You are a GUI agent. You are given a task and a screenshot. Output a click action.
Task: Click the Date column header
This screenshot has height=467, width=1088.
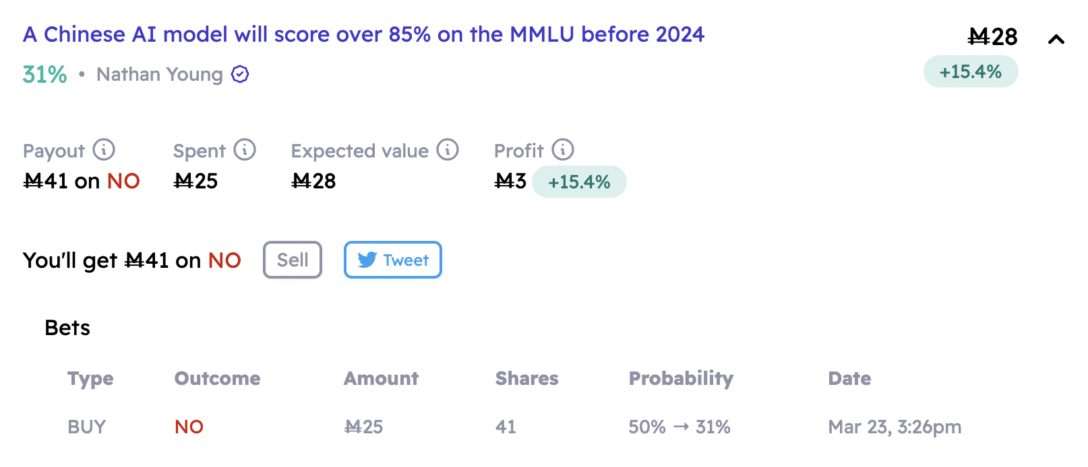point(849,378)
